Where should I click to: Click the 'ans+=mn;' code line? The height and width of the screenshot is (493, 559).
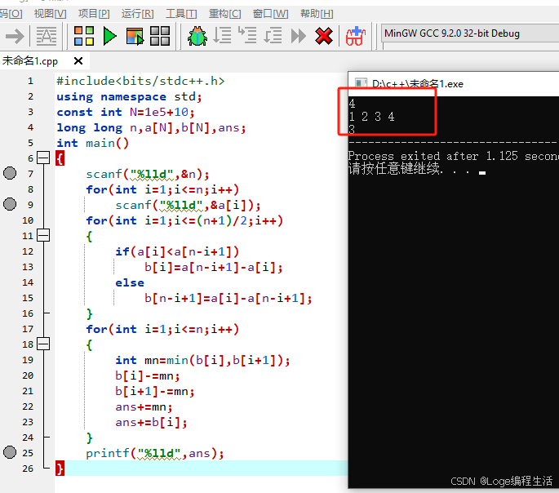[144, 406]
